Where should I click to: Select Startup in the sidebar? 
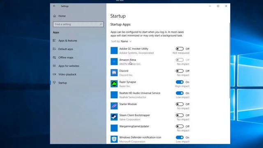(62, 83)
